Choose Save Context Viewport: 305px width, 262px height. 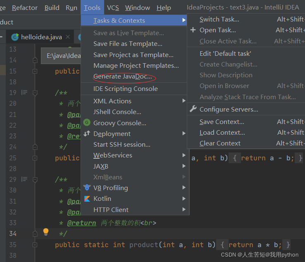[x=246, y=122]
